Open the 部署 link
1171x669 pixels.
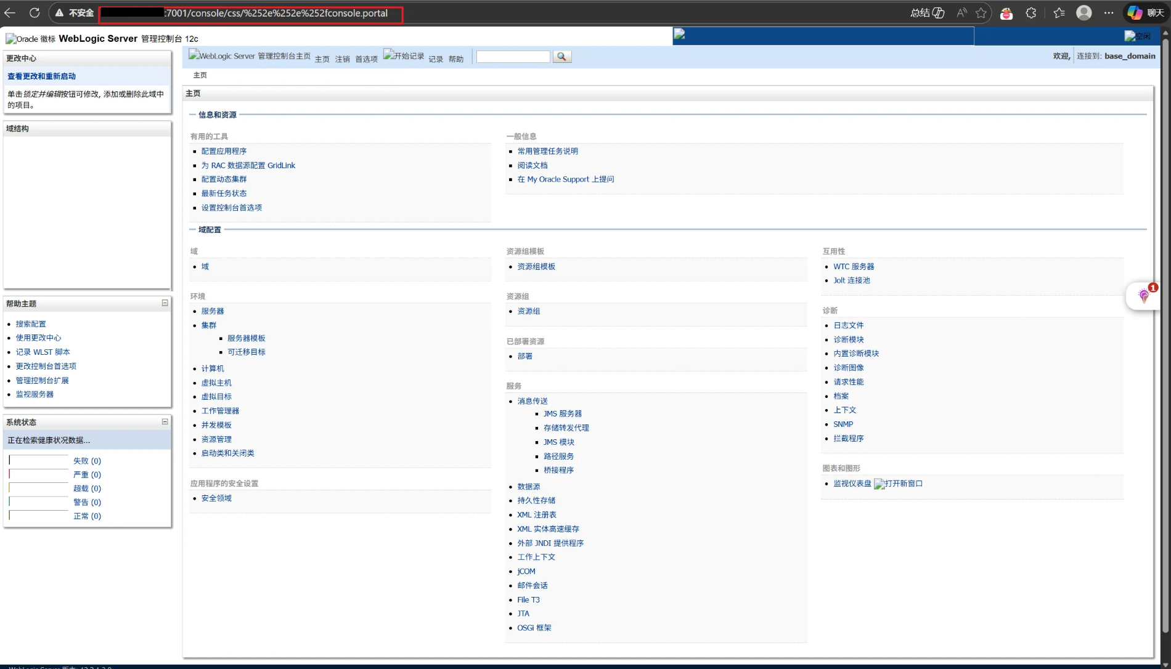coord(525,356)
